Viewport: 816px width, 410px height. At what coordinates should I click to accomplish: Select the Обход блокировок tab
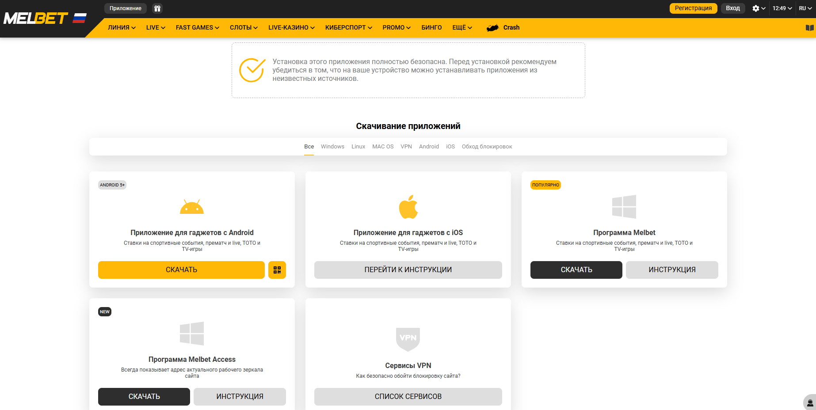[486, 146]
